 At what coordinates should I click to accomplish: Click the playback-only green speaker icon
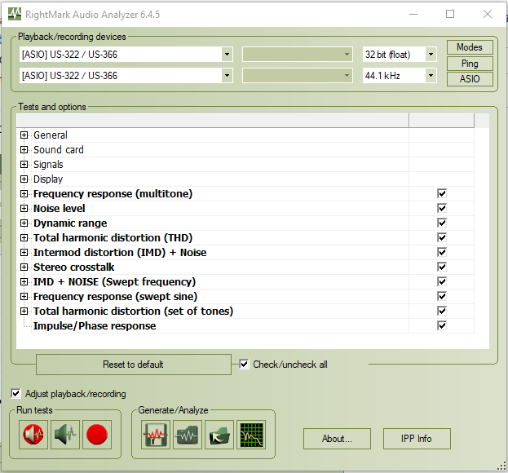click(x=64, y=435)
